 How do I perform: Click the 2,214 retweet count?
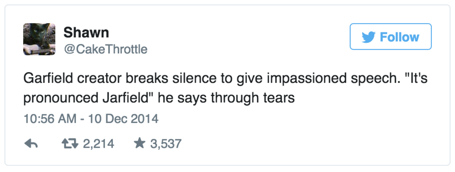(x=98, y=144)
